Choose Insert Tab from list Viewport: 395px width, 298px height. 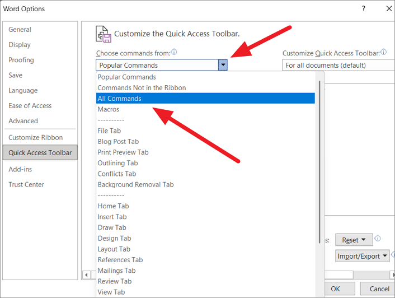205,217
